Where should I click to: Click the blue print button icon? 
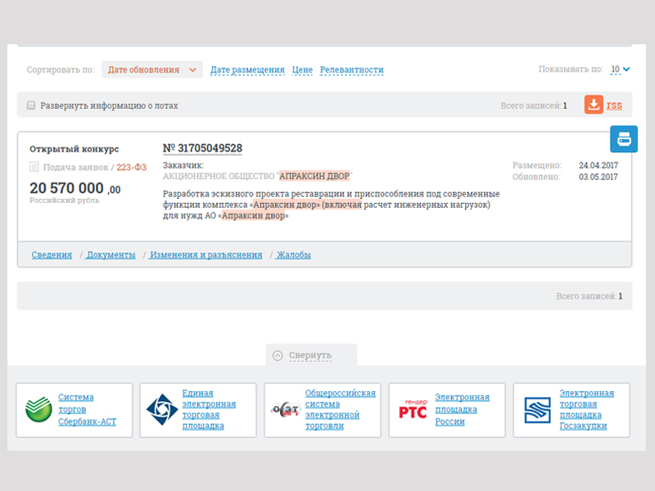(x=624, y=139)
